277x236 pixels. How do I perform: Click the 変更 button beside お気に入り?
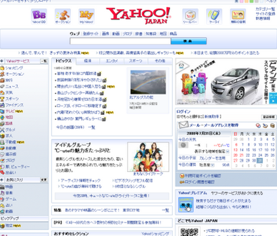[x=44, y=180]
